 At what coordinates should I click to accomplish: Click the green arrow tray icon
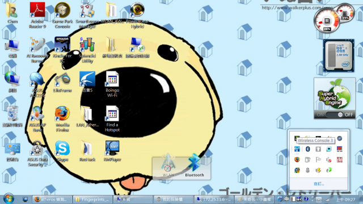point(329,170)
